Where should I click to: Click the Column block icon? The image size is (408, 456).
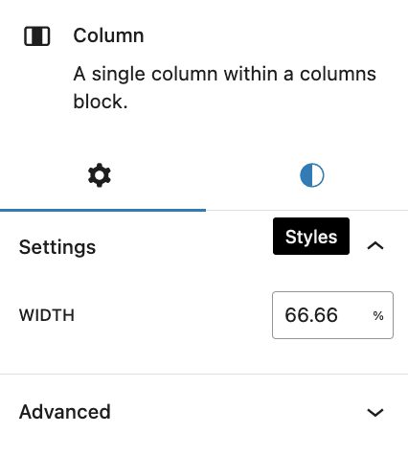coord(37,36)
